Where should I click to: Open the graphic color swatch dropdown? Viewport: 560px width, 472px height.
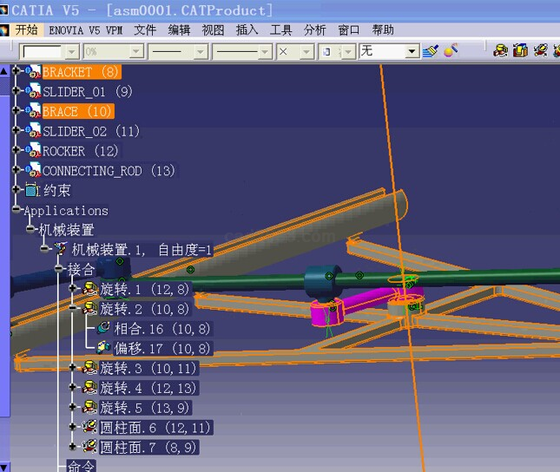coord(70,52)
